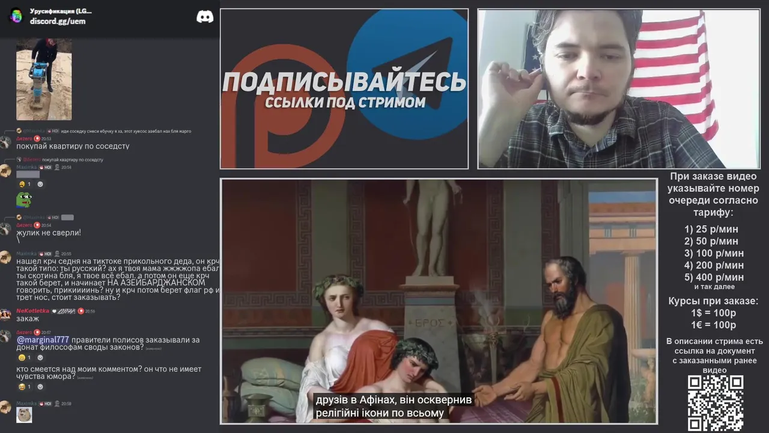Click subtitle "друзів в Афінах, він осквернив"
Viewport: 769px width, 433px height.
(x=394, y=401)
